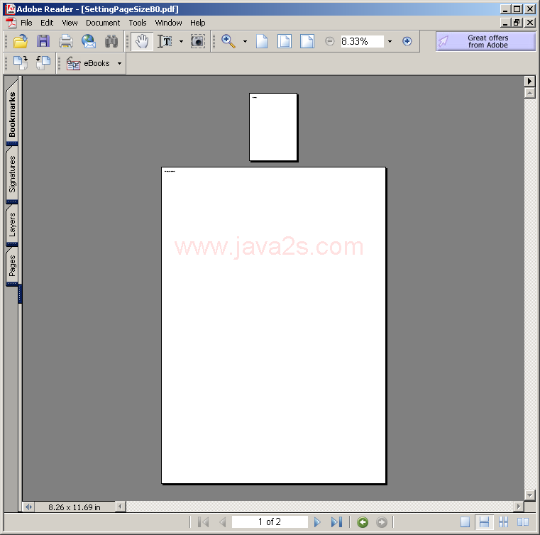Open the Edit menu
This screenshot has height=535, width=540.
coord(47,23)
